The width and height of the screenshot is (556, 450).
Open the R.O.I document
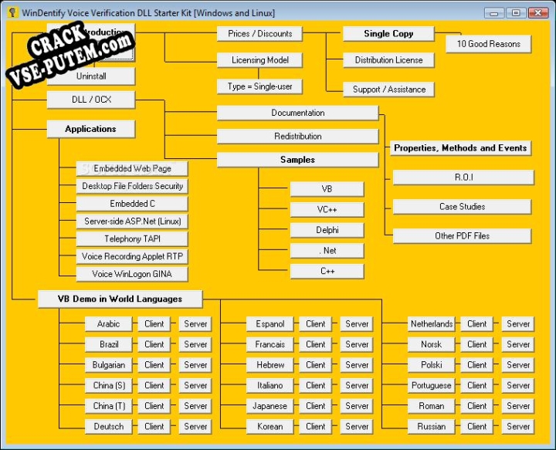click(x=463, y=178)
